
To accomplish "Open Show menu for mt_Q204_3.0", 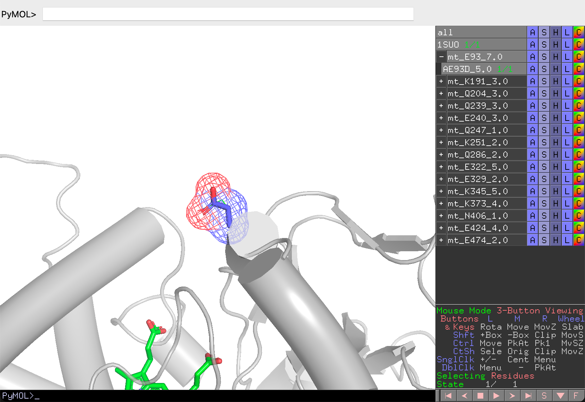I will [544, 93].
